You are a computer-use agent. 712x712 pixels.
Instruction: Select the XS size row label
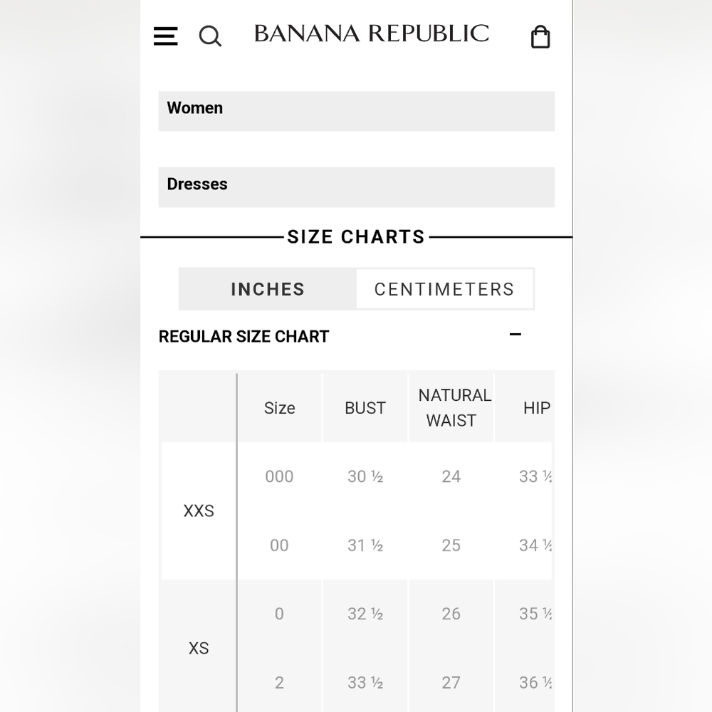199,648
